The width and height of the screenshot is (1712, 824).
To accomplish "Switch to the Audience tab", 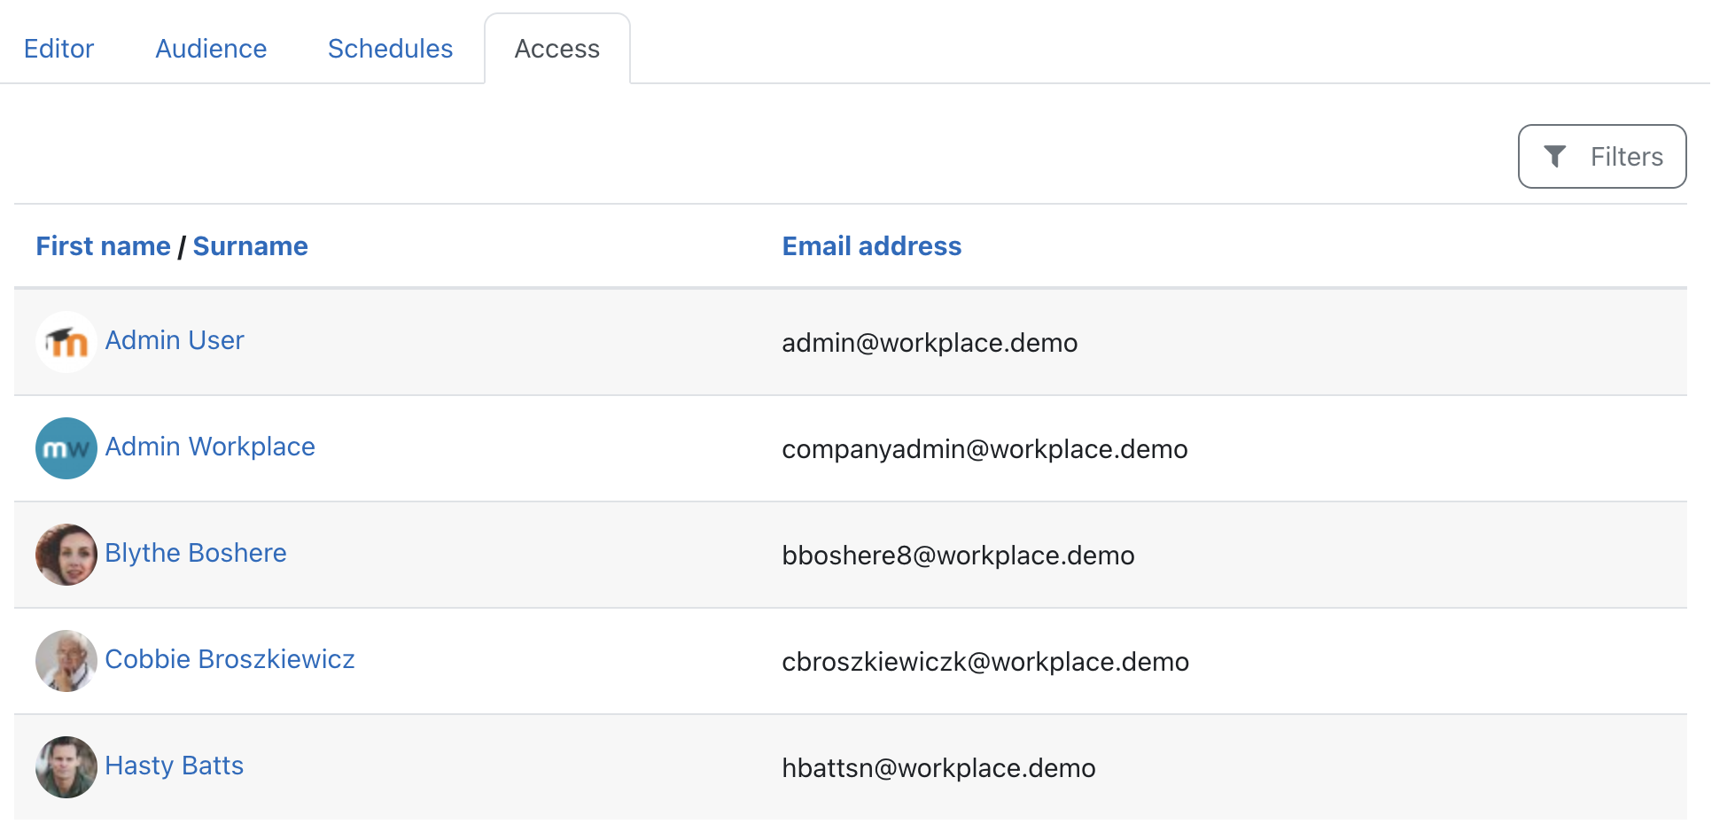I will click(x=211, y=49).
